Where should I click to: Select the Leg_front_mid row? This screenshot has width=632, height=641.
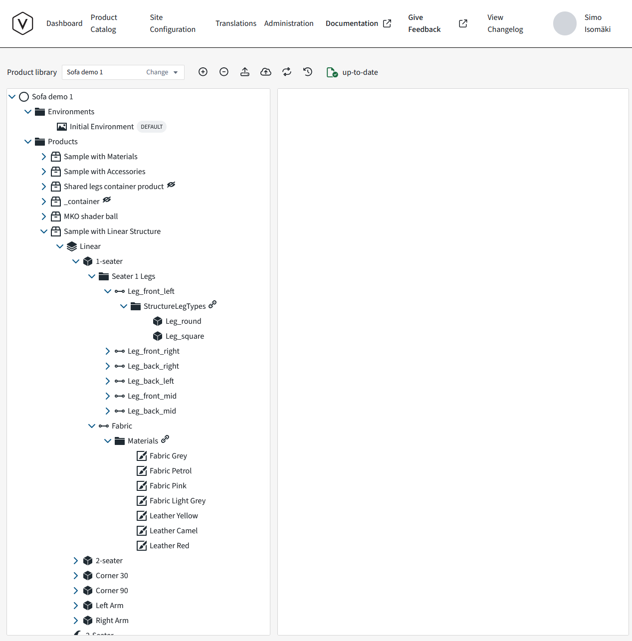(x=152, y=396)
